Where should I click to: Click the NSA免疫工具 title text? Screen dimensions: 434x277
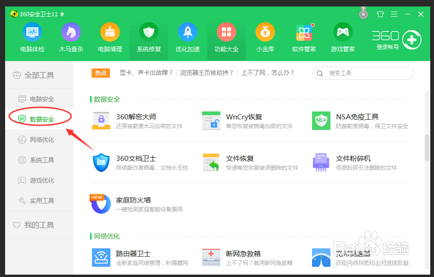point(357,117)
